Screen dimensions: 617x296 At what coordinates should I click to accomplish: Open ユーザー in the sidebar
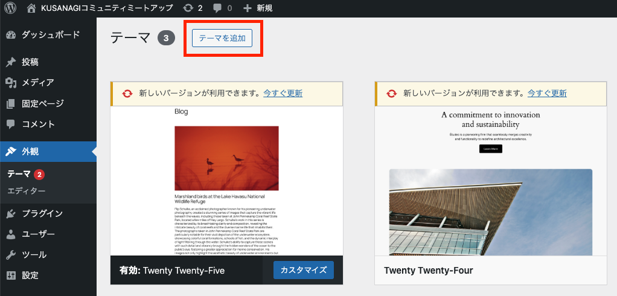coord(38,234)
